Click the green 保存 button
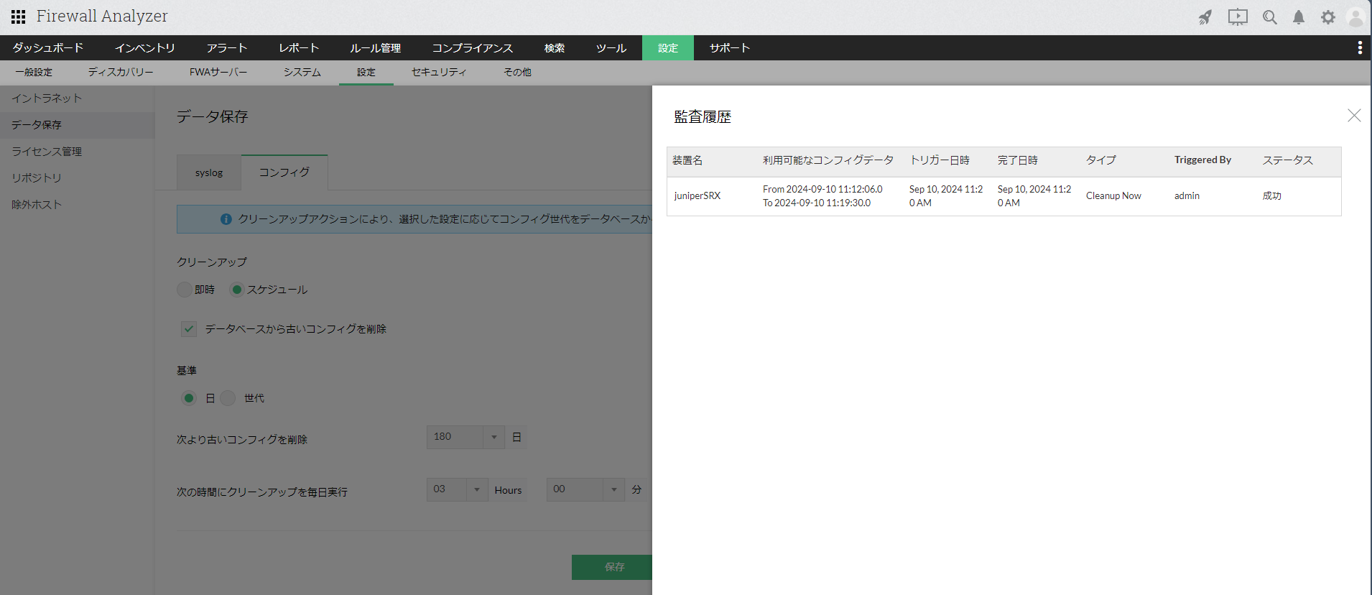The width and height of the screenshot is (1372, 595). (612, 567)
